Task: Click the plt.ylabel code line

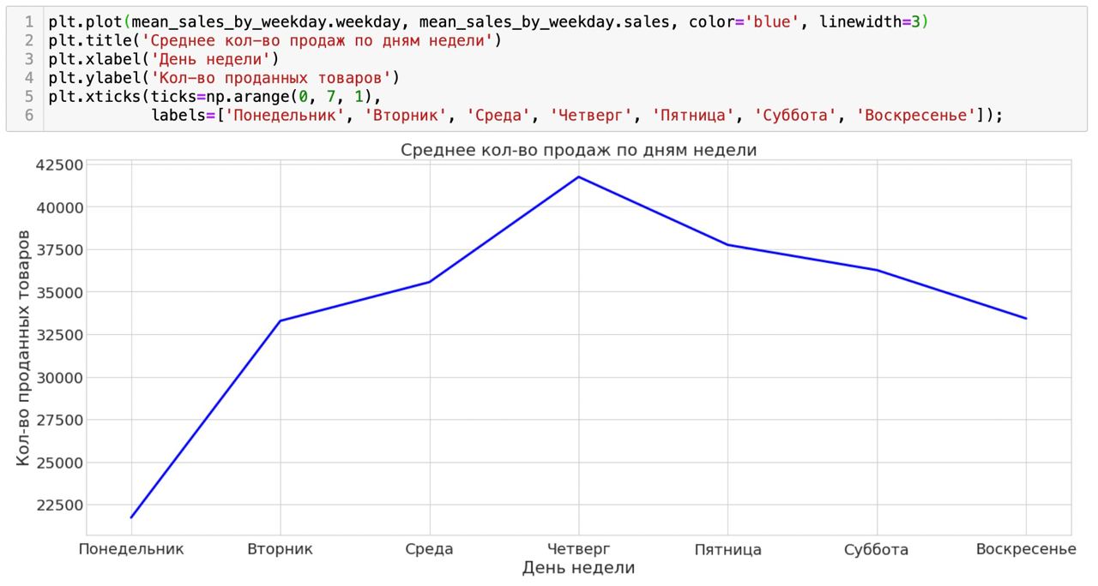Action: tap(224, 78)
